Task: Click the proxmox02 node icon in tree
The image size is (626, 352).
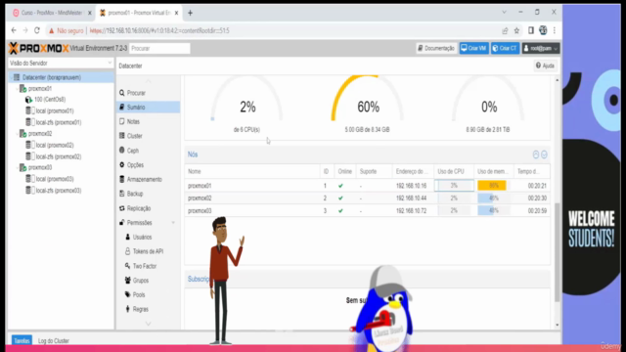Action: click(23, 134)
